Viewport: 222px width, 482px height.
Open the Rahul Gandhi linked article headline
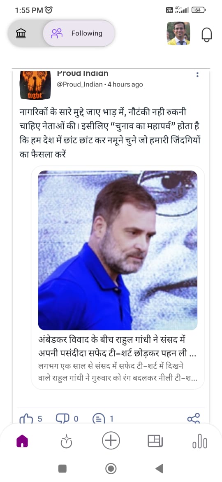118,347
